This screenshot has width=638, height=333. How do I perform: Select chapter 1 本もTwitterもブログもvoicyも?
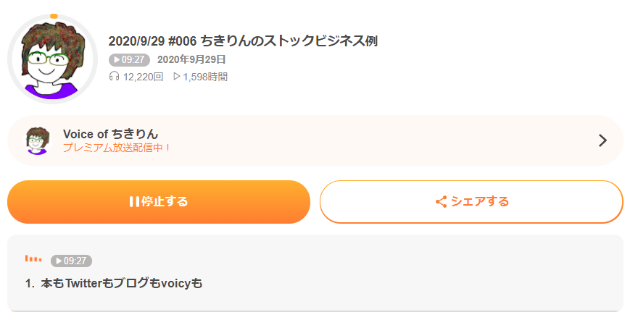tap(114, 283)
